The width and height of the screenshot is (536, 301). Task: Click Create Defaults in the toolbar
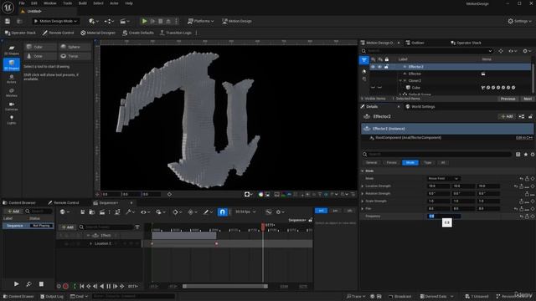[x=138, y=33]
